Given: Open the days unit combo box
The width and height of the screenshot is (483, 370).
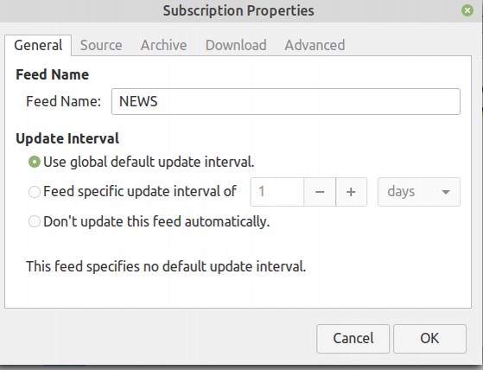Looking at the screenshot, I should point(419,192).
